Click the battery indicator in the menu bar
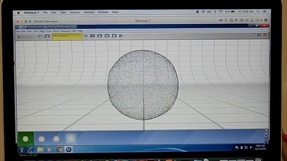This screenshot has height=161, width=287. click(233, 12)
